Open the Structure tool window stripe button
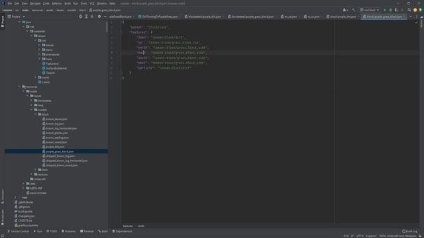Viewport: 424px width, 238px height. (x=3, y=196)
